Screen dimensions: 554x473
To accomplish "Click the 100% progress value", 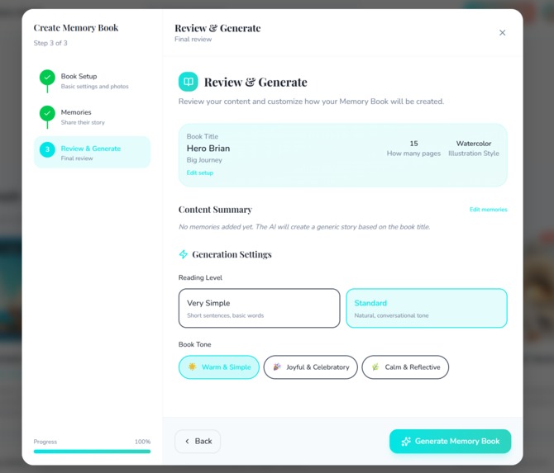I will pyautogui.click(x=142, y=442).
